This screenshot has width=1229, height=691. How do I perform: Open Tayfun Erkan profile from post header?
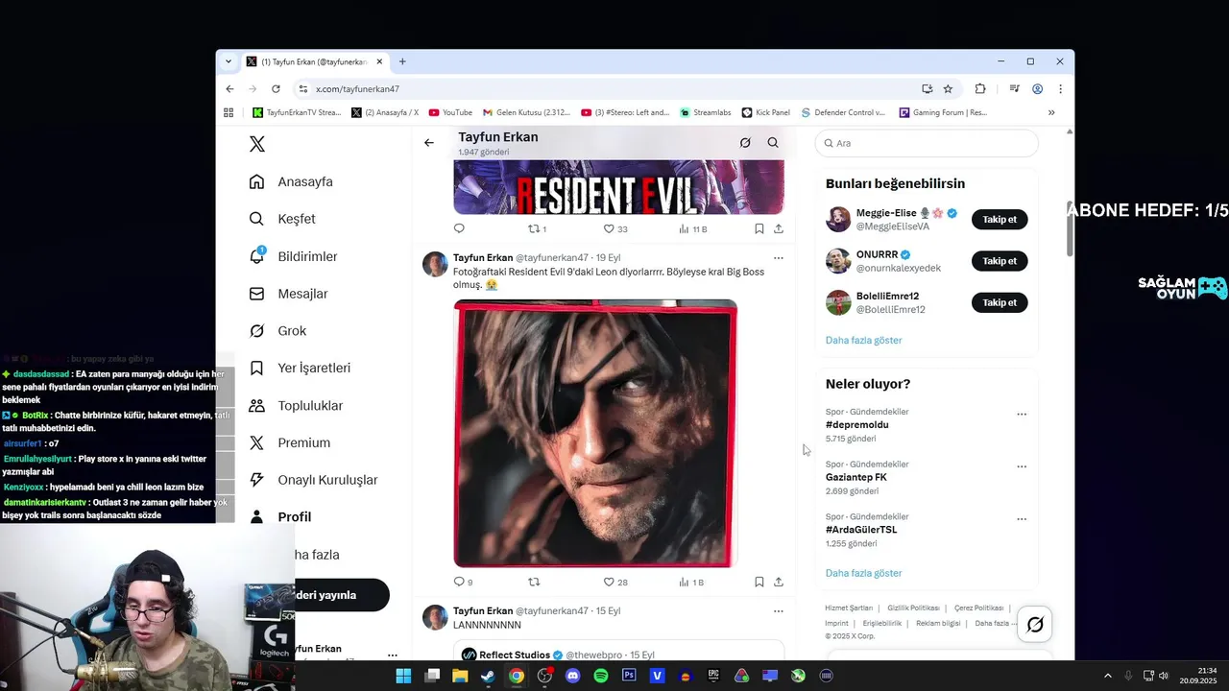(483, 258)
